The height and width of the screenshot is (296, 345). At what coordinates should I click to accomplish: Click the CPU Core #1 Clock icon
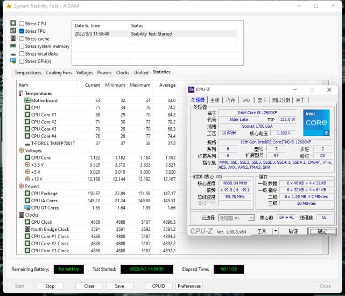point(27,236)
